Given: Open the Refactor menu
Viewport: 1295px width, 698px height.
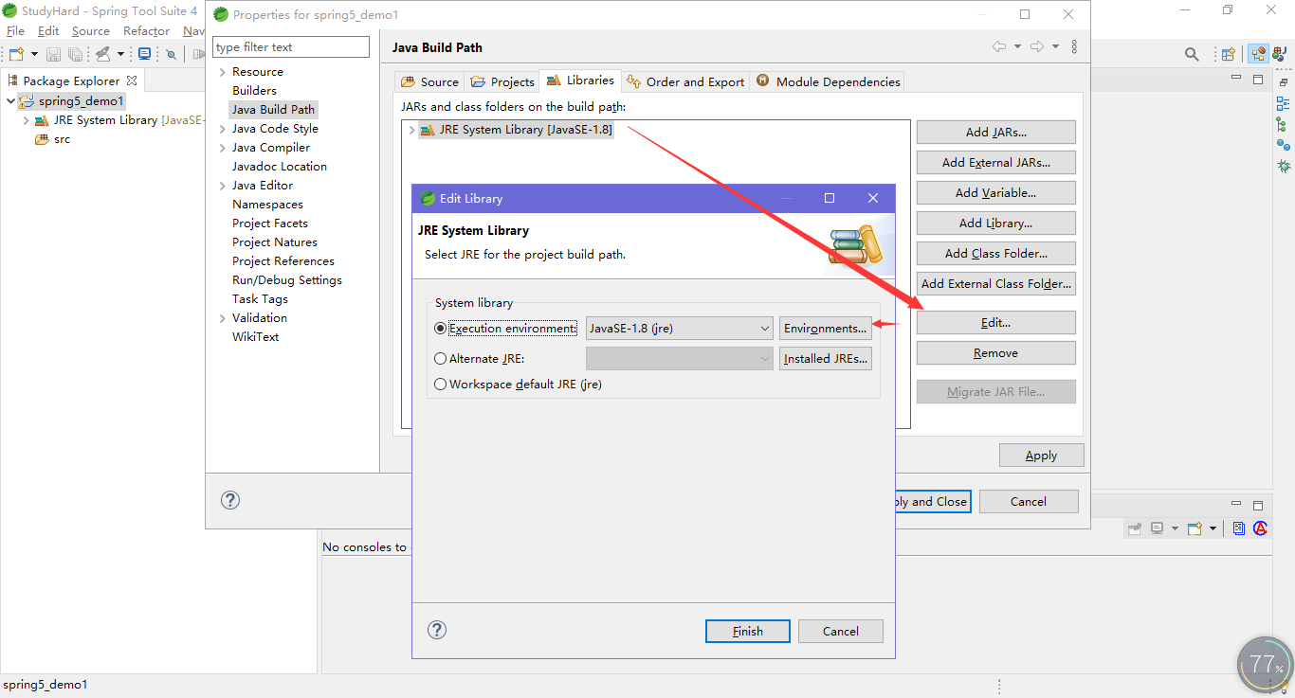Looking at the screenshot, I should tap(146, 31).
